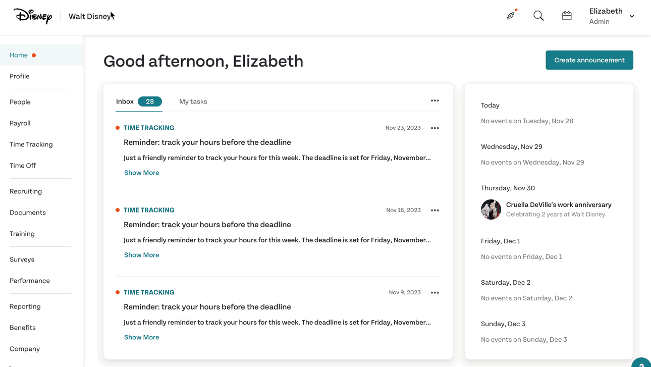Open the Nov 23 reminder title
651x367 pixels.
coord(207,142)
